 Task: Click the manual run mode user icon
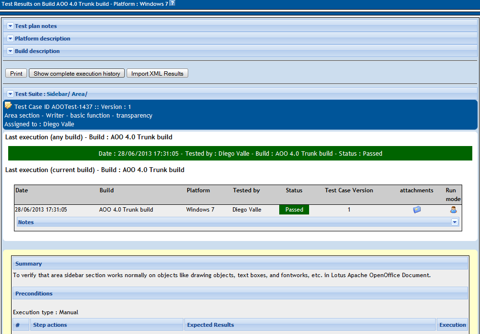[454, 210]
